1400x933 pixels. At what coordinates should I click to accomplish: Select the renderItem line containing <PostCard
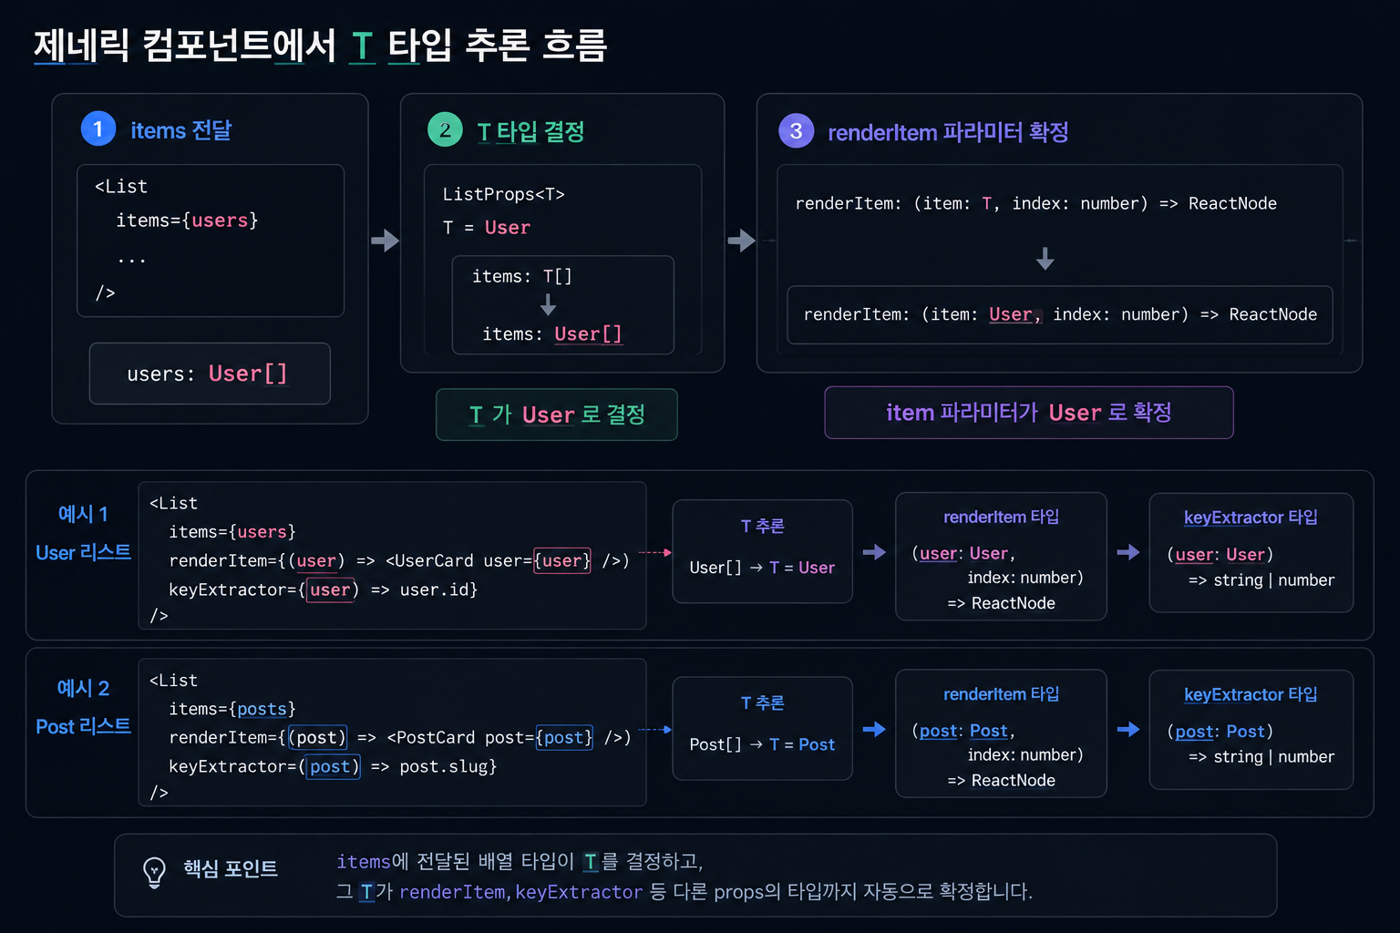point(400,737)
